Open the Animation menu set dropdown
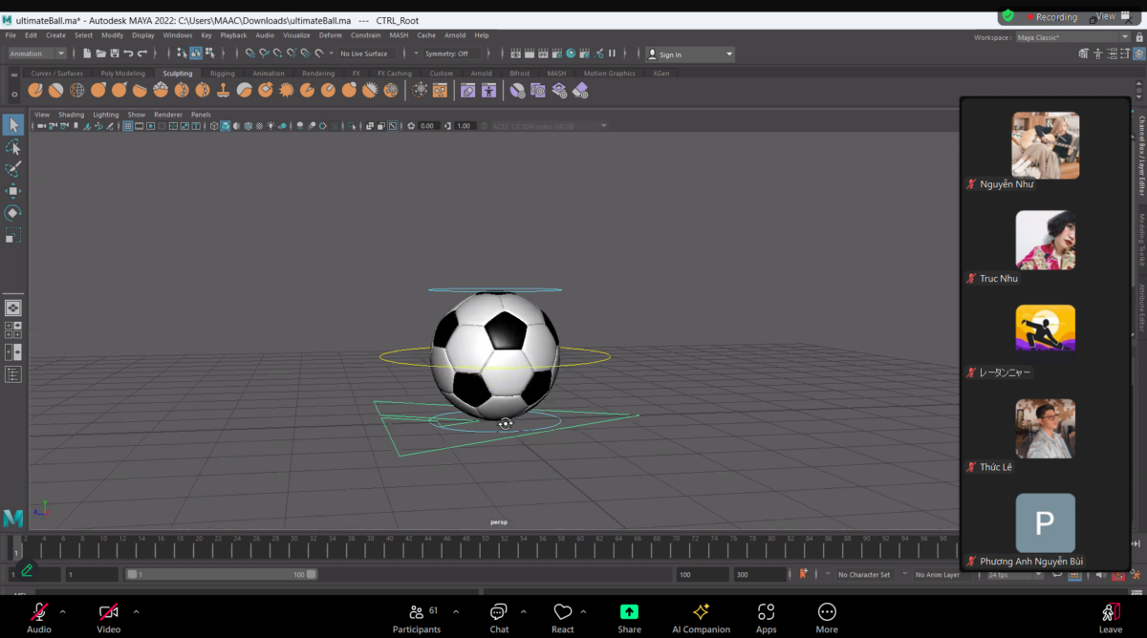 point(37,53)
